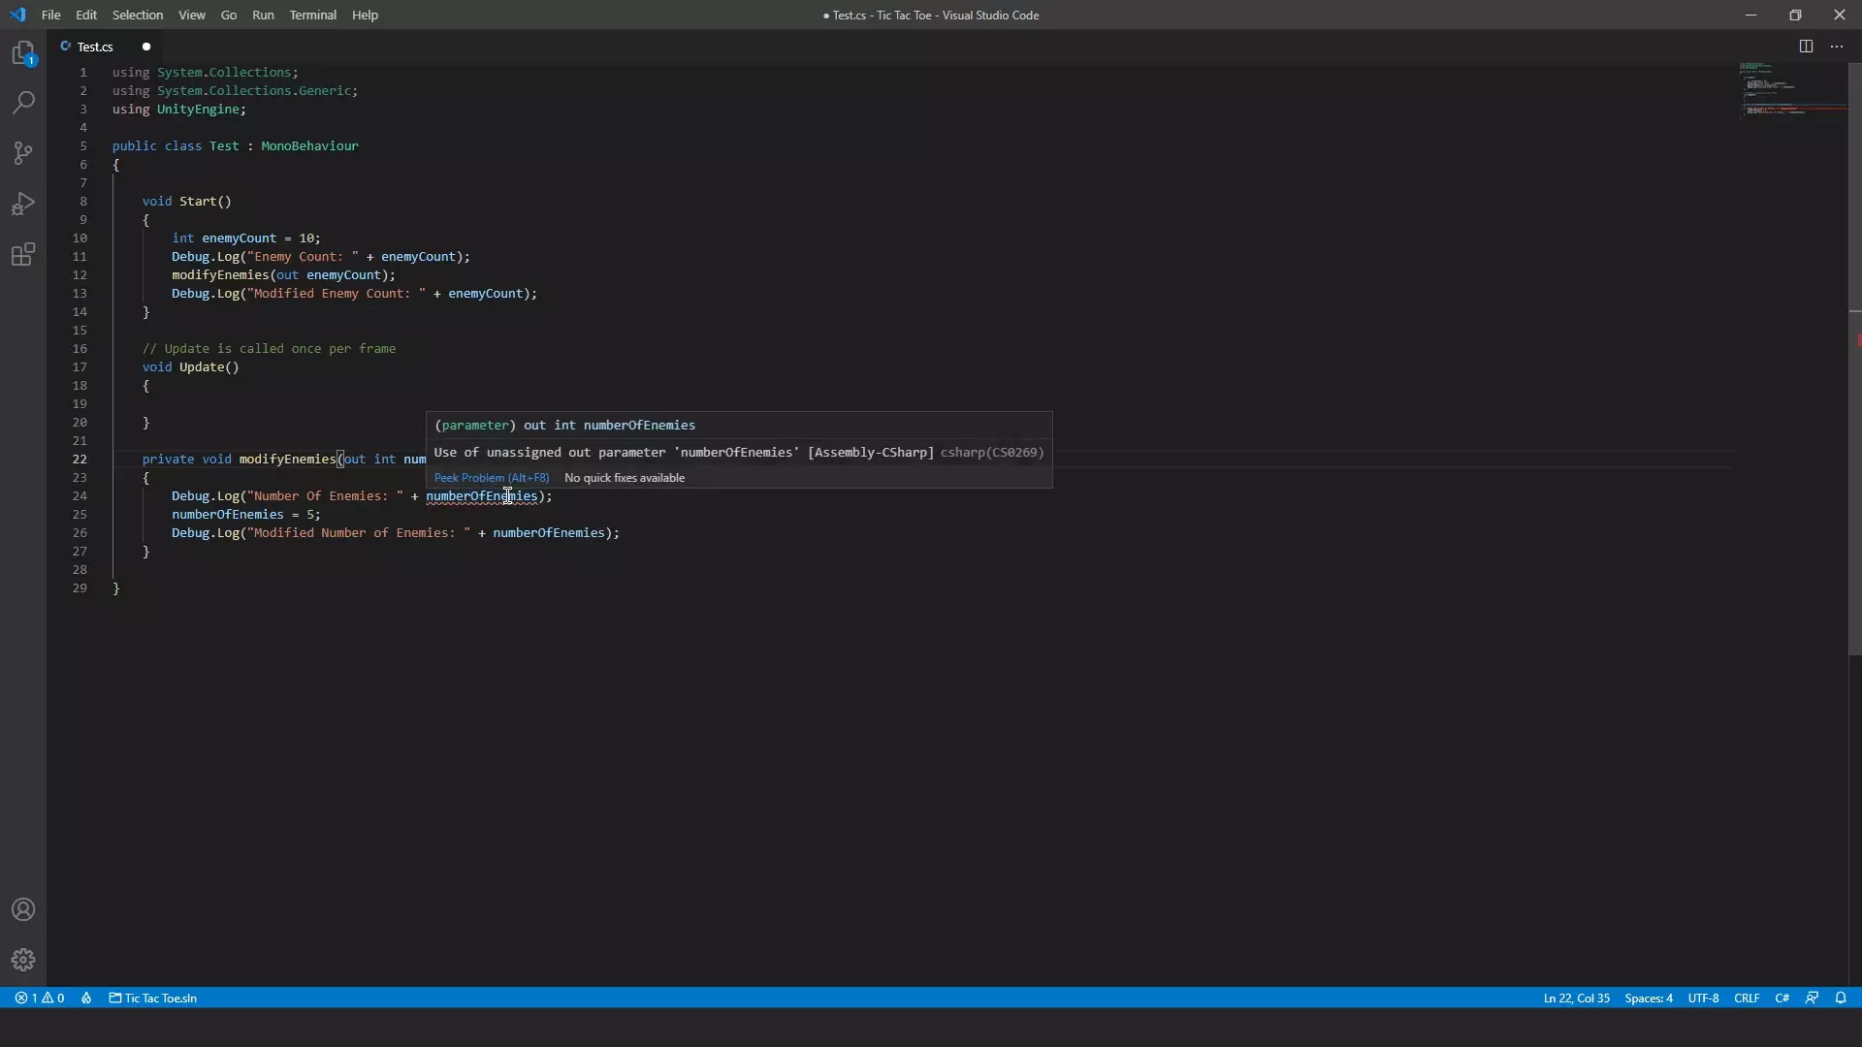Click the flame icon in status bar
Viewport: 1862px width, 1047px height.
click(x=86, y=998)
